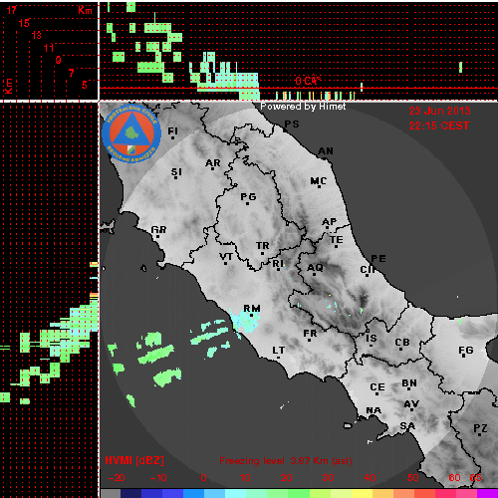Screen dimensions: 498x498
Task: Pick the yellow swatch in the dBZ color bar
Action: (362, 493)
